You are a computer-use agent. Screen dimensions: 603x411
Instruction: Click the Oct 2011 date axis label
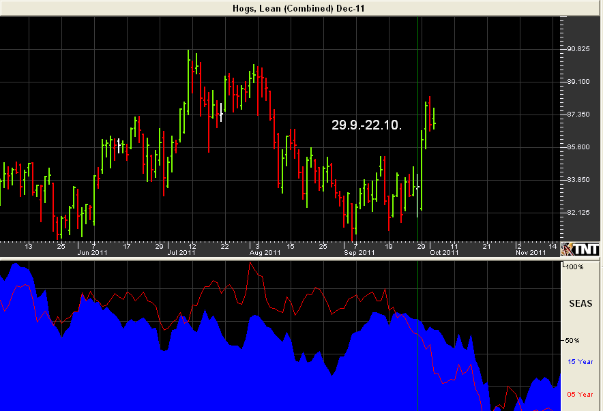tap(444, 252)
